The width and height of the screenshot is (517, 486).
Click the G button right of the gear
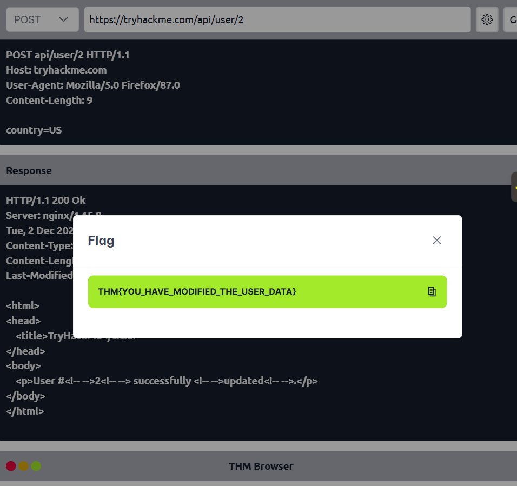[x=512, y=19]
